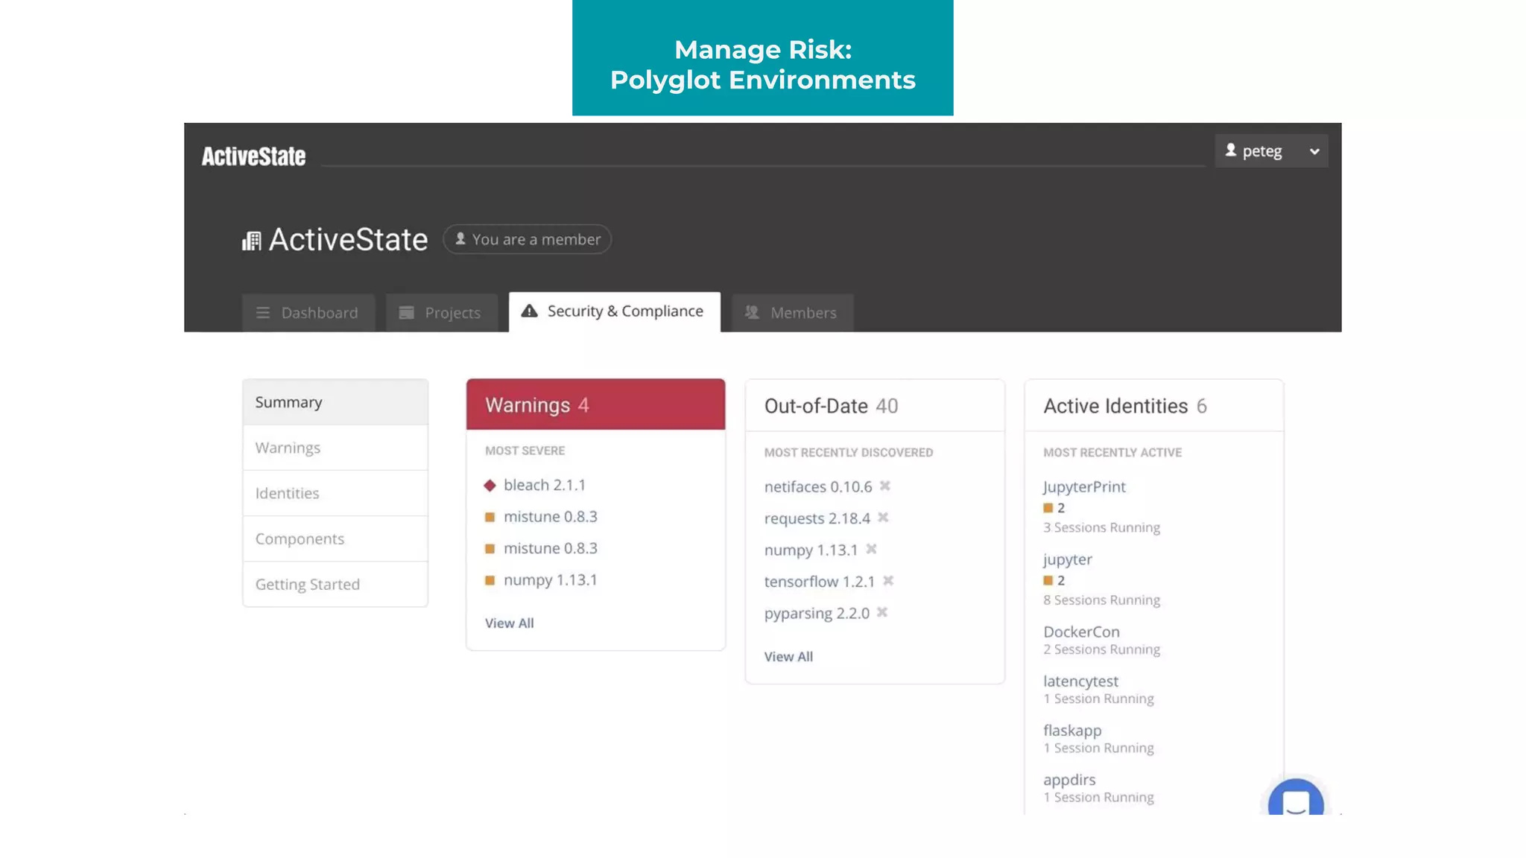Open the chat support bubble
Viewport: 1526px width, 858px height.
pos(1296,798)
